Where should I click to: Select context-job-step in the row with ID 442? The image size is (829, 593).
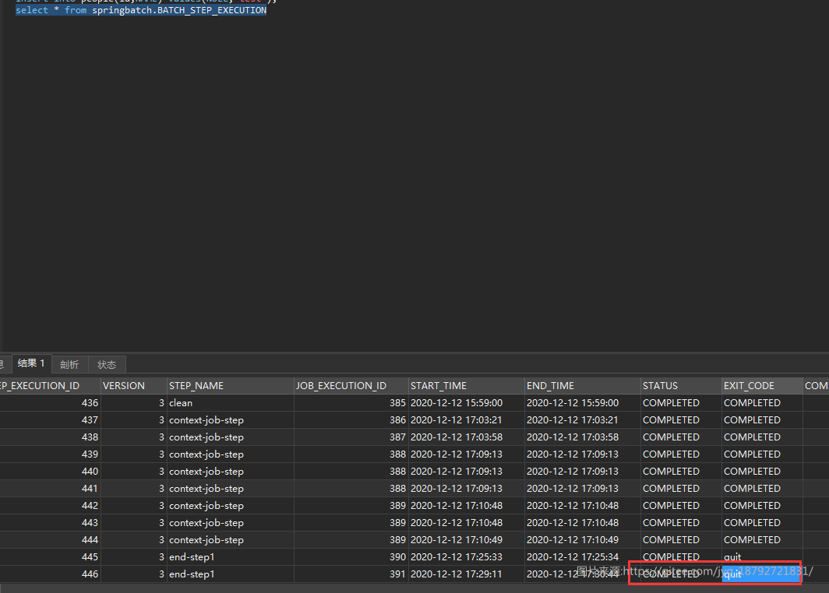tap(230, 506)
